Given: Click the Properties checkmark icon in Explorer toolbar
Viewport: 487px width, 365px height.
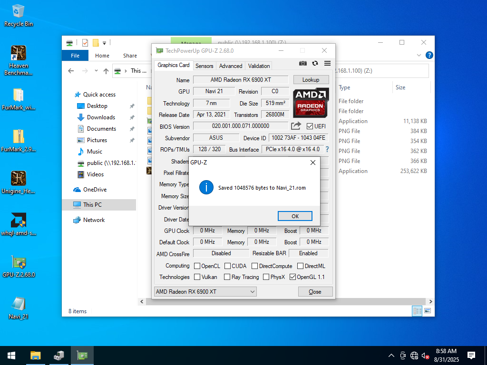Looking at the screenshot, I should coord(85,43).
